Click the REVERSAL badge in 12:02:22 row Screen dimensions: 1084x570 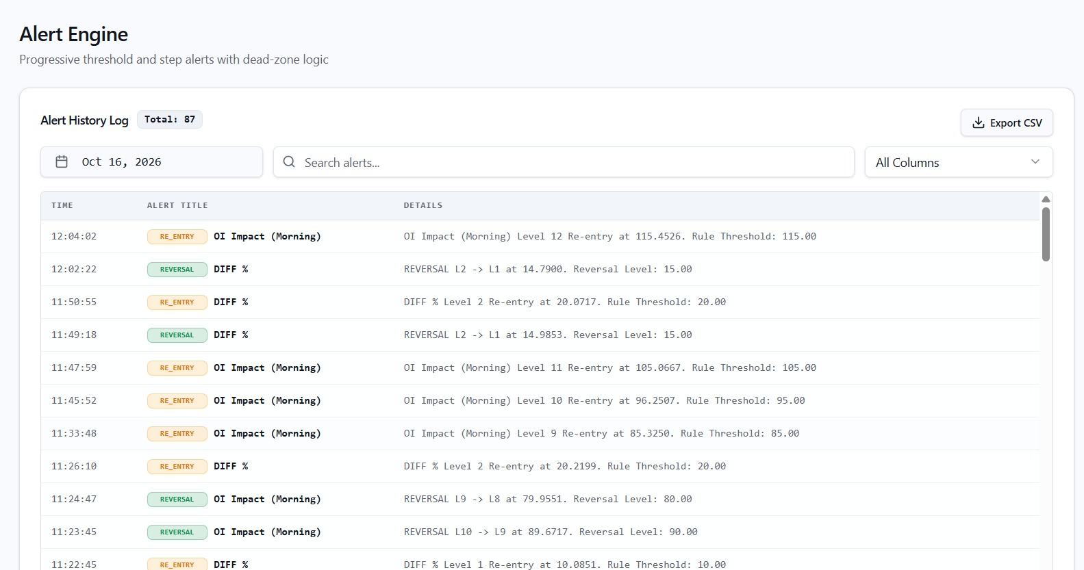177,270
